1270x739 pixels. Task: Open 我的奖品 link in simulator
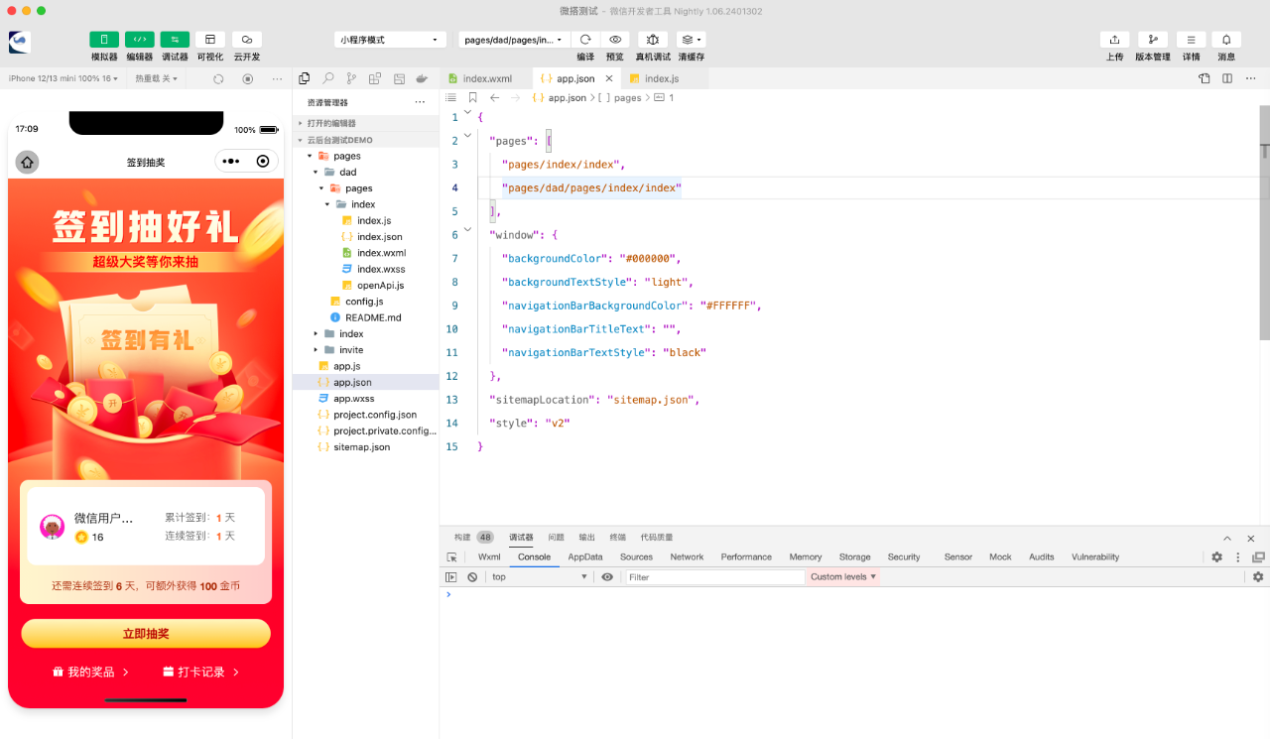pos(91,672)
